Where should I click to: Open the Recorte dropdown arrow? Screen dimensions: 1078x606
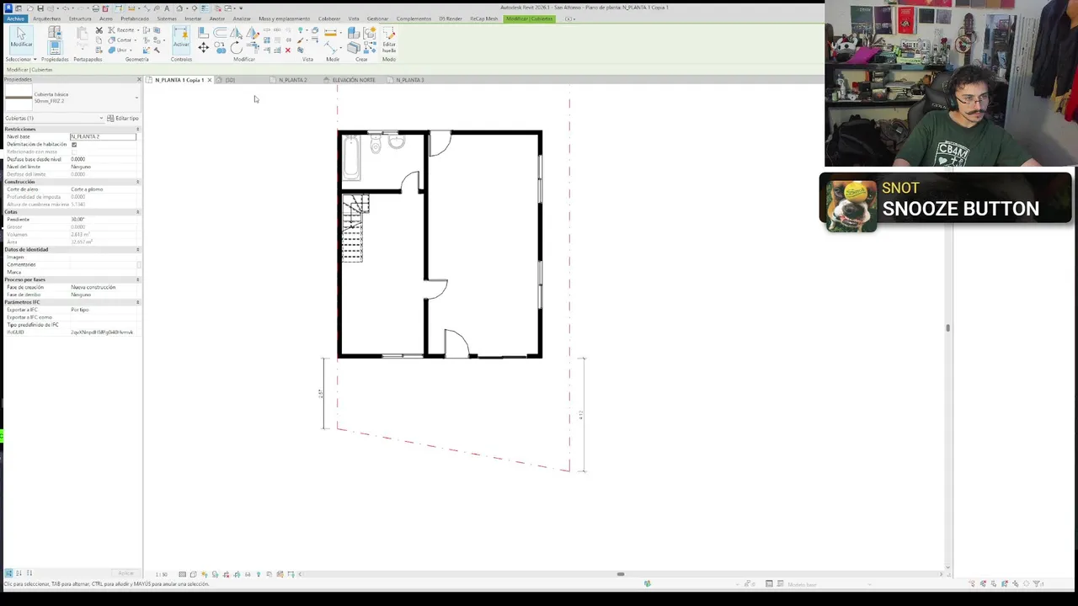coord(138,30)
